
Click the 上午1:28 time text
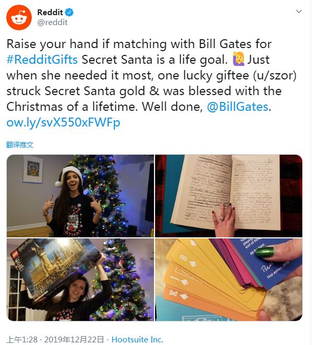tap(22, 339)
